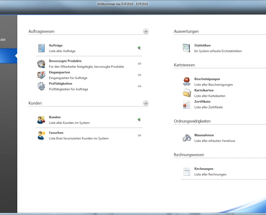
Task: Unpin the Aufträge entry via green pin
Action: pyautogui.click(x=139, y=48)
